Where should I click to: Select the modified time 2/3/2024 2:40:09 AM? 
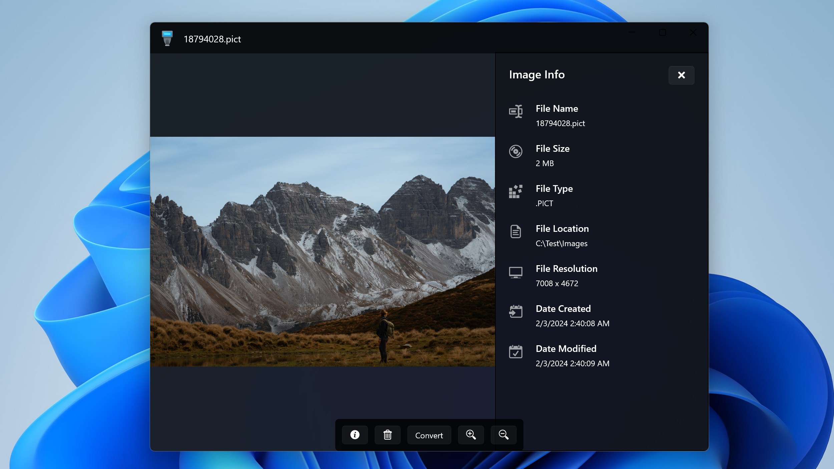click(x=572, y=364)
